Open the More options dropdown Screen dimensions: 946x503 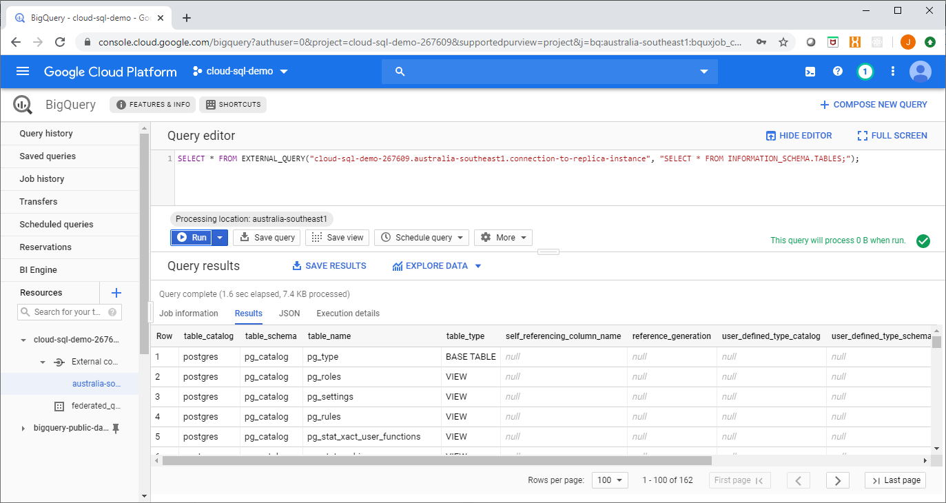(x=503, y=238)
